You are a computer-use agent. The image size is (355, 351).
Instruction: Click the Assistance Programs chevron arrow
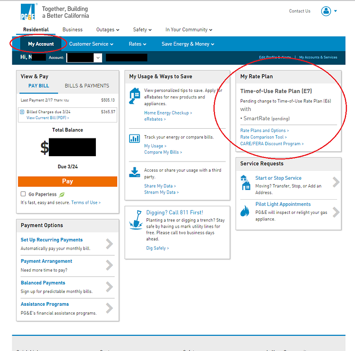pos(109,308)
